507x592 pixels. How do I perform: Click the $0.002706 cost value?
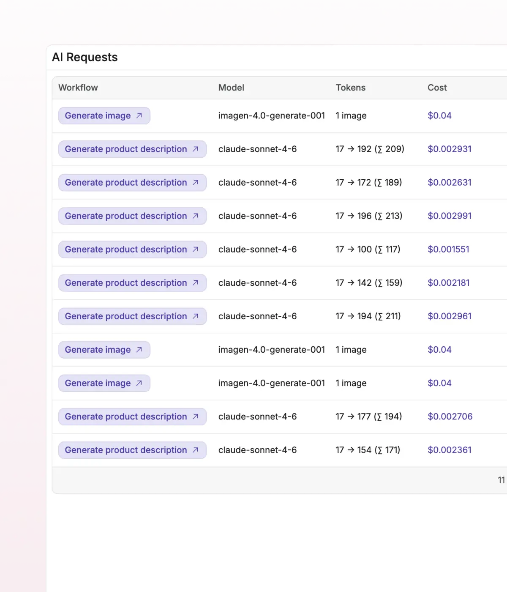point(450,417)
